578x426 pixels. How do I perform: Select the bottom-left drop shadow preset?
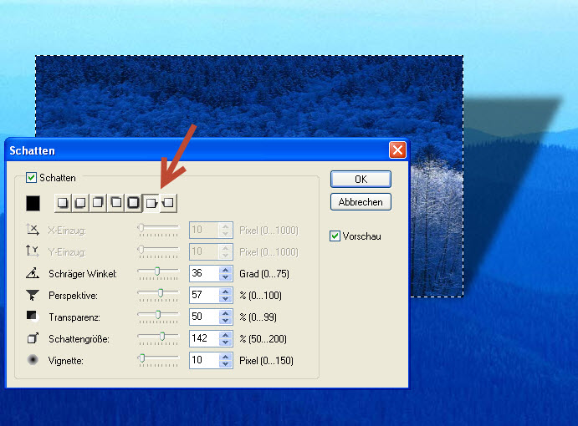(x=80, y=203)
